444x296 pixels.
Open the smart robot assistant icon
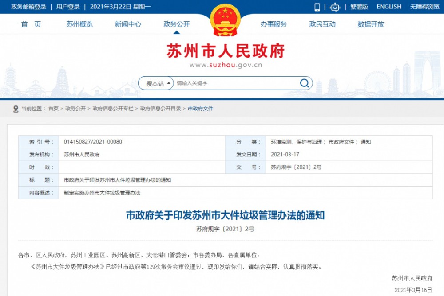335,7
